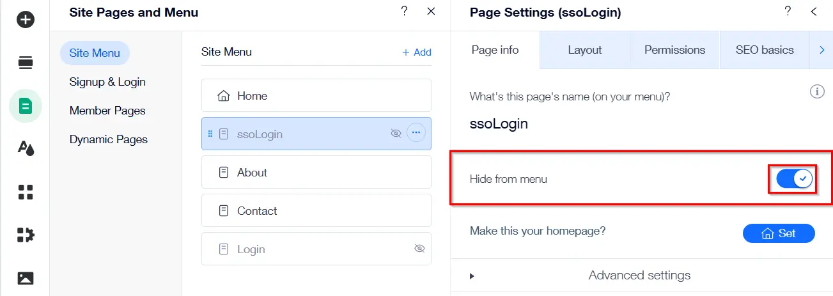Image resolution: width=833 pixels, height=296 pixels.
Task: Click the ssoLogin page name field
Action: pos(499,125)
